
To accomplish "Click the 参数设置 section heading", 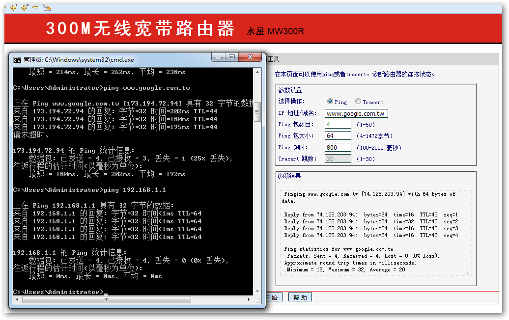I will [x=290, y=90].
